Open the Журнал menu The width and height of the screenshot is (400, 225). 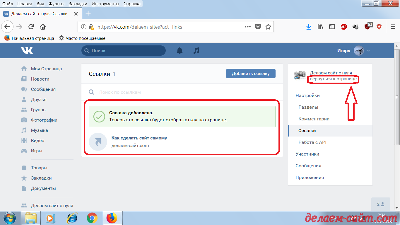(56, 4)
